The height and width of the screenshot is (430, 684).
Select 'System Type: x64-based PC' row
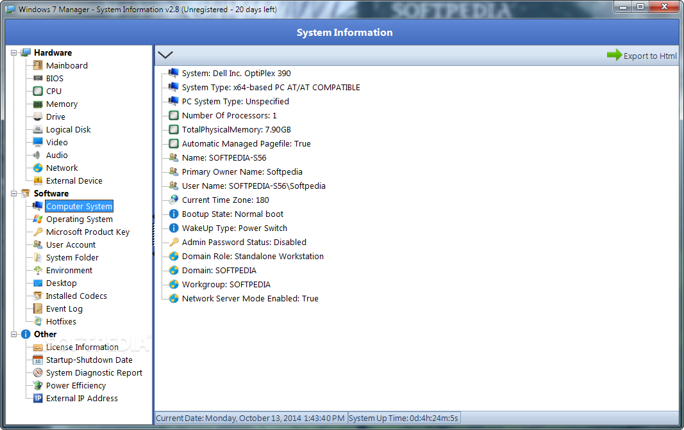click(x=271, y=88)
